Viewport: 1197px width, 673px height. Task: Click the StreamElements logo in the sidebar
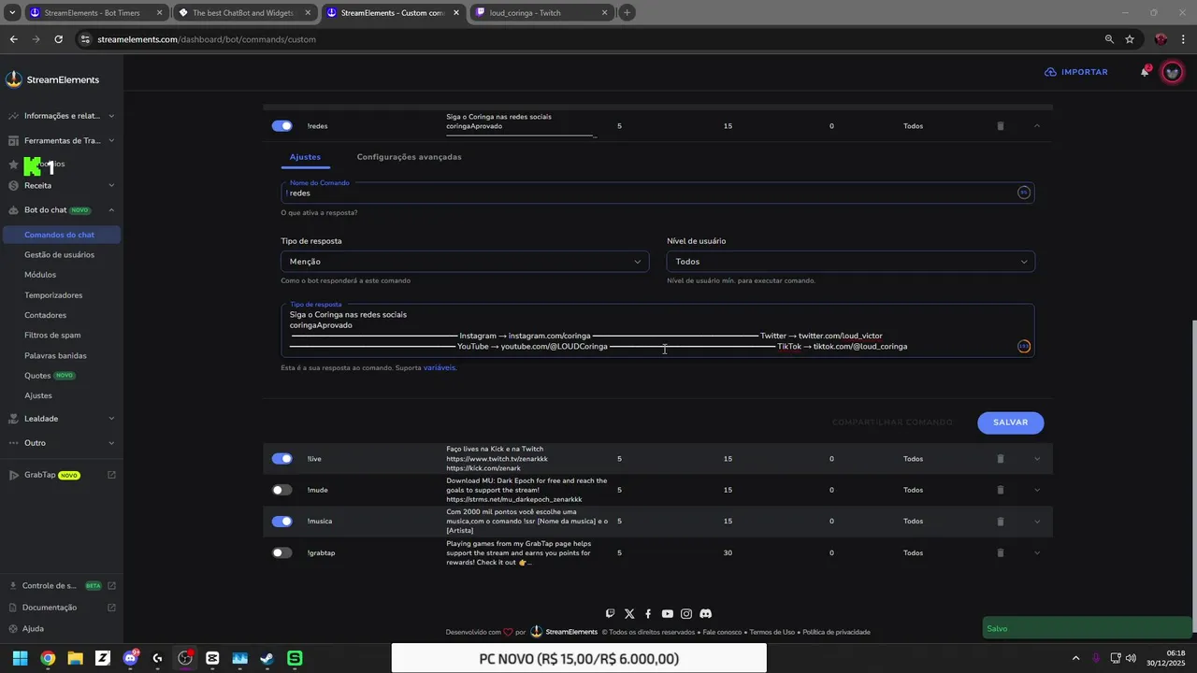52,79
